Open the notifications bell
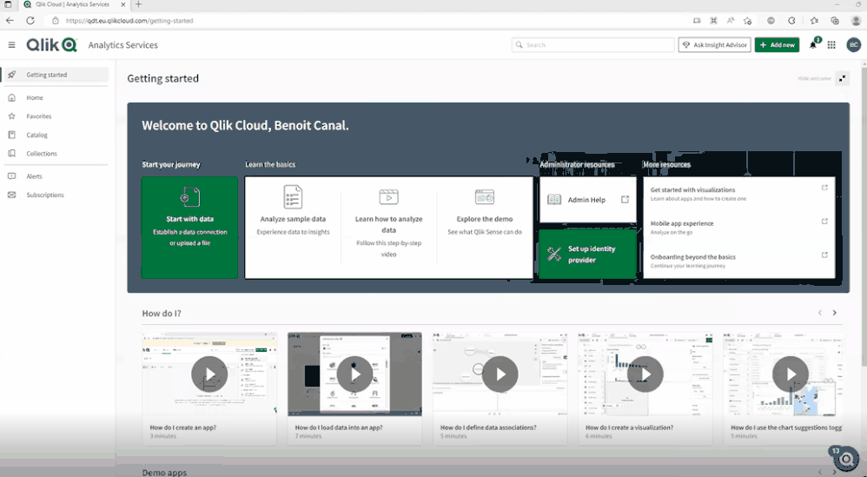Screen dimensions: 867x477 click(813, 45)
